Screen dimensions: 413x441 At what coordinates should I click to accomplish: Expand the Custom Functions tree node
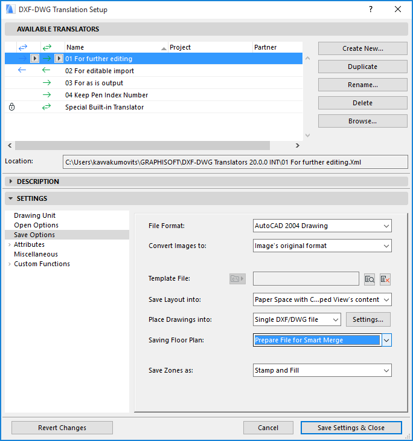10,264
